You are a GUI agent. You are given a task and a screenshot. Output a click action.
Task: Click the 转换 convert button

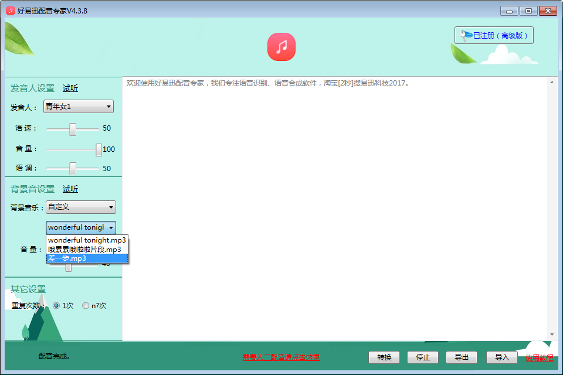pyautogui.click(x=384, y=357)
